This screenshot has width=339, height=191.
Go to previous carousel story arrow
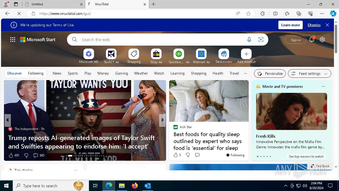[7, 120]
